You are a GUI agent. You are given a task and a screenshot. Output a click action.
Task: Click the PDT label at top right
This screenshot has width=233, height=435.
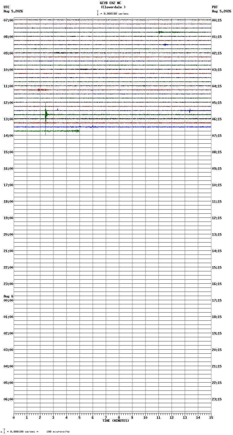(215, 7)
